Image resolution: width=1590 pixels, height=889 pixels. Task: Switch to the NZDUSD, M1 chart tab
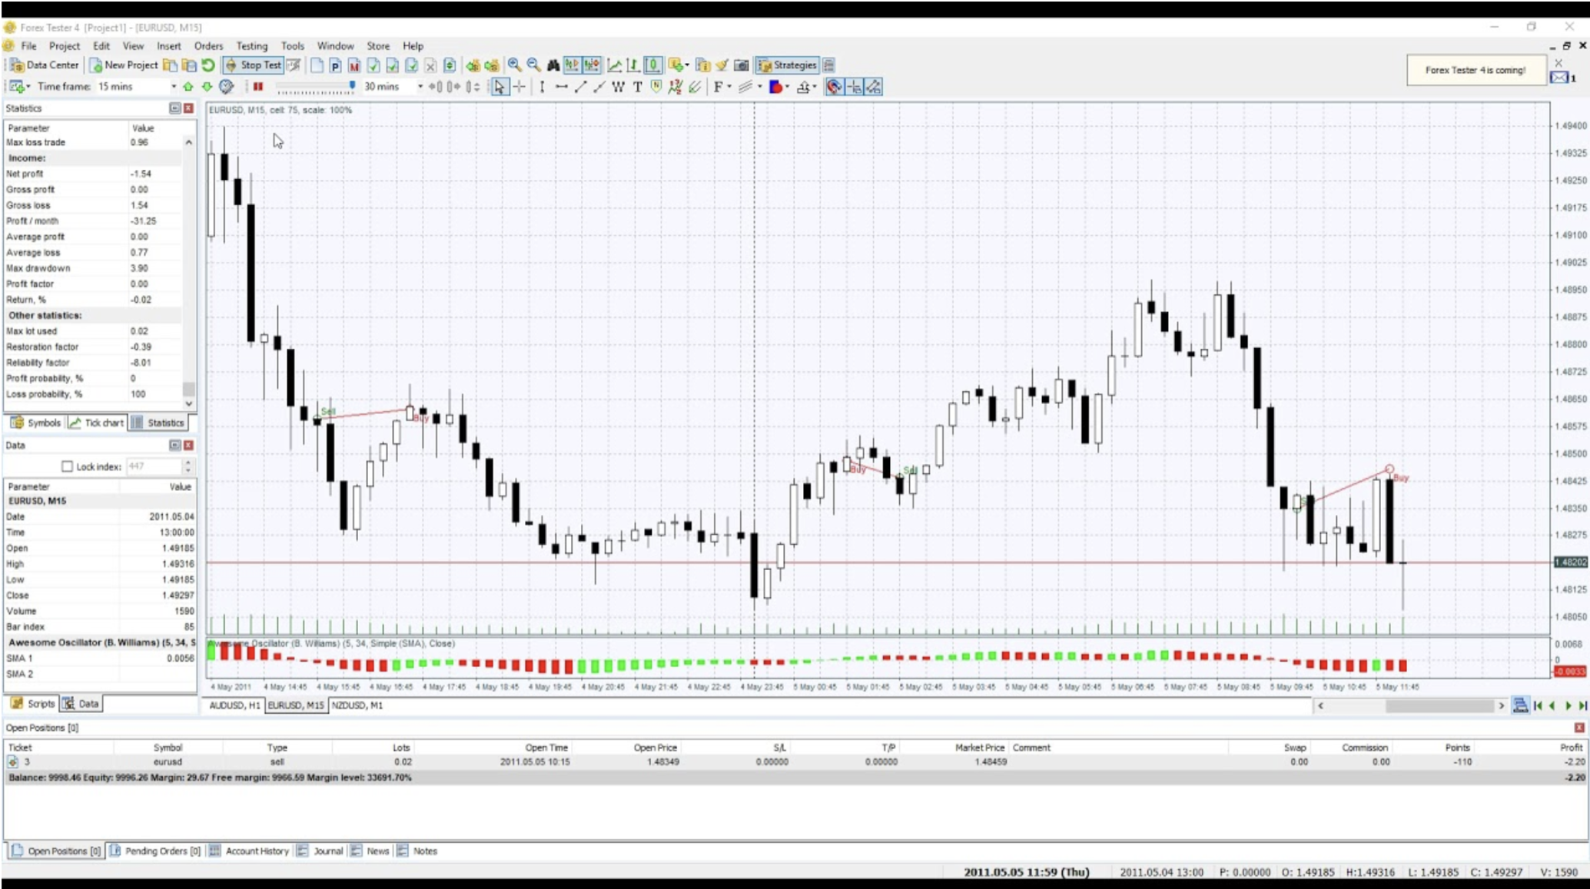[357, 706]
